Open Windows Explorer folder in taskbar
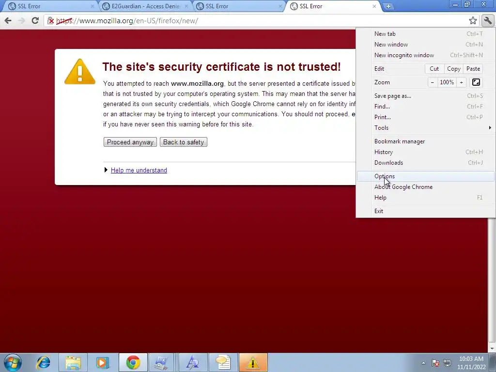Viewport: 496px width, 372px height. click(74, 362)
